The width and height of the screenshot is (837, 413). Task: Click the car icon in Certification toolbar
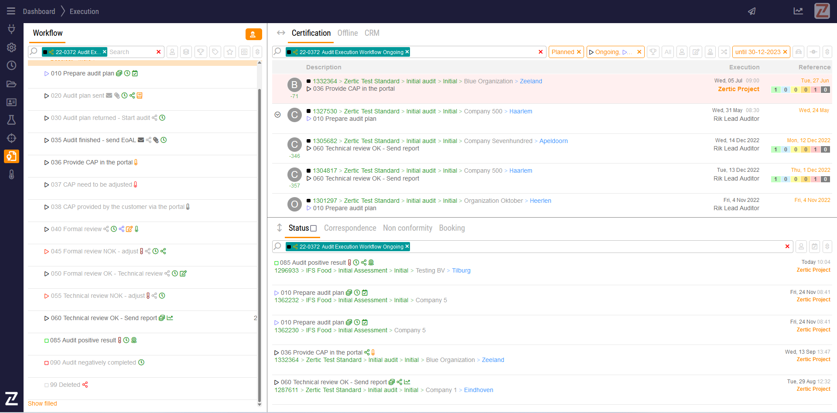[798, 52]
